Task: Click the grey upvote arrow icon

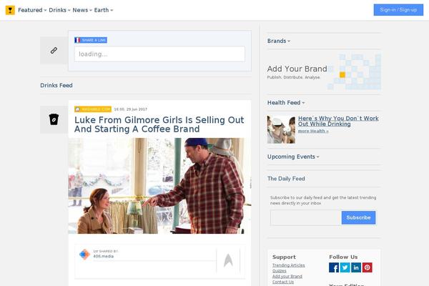Action: tap(228, 260)
